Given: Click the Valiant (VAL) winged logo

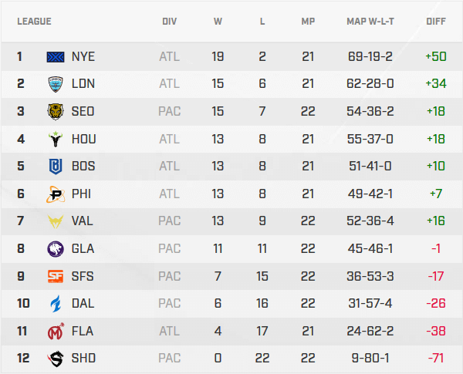Looking at the screenshot, I should (56, 221).
